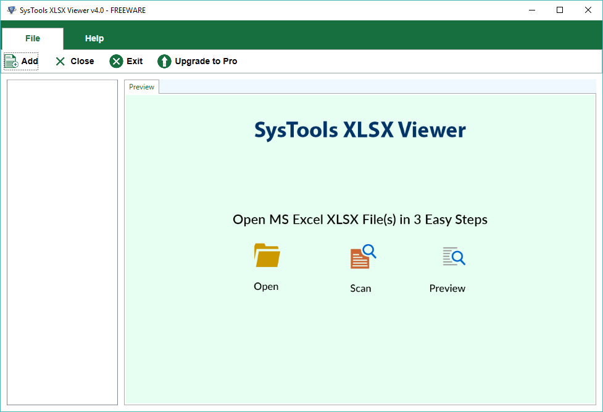Click the Scan step label
603x412 pixels.
click(360, 288)
